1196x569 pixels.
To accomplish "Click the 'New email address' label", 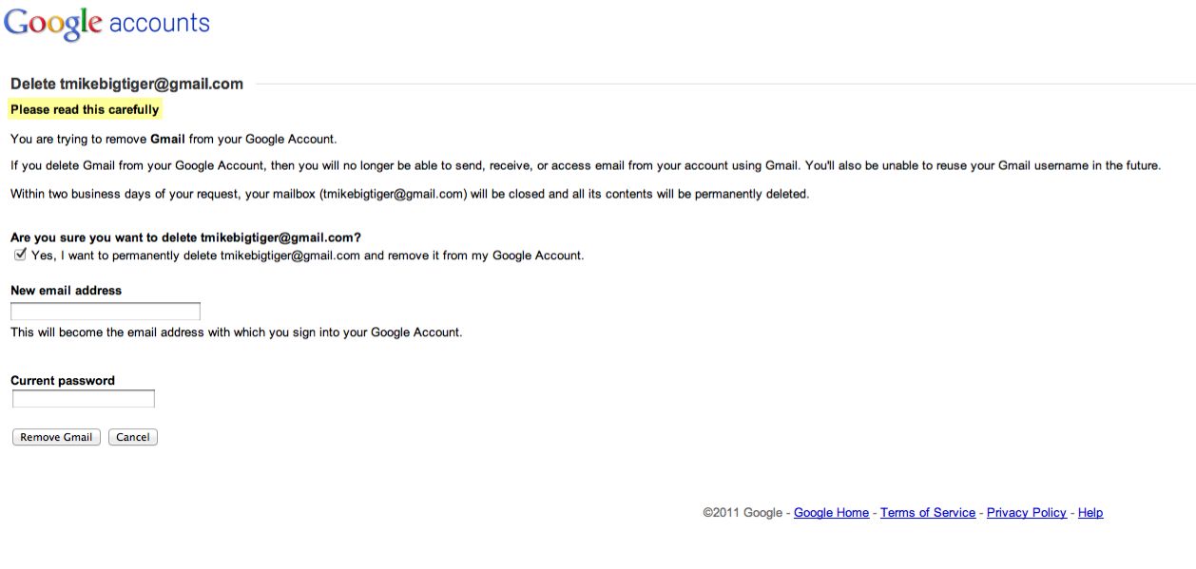I will 66,291.
